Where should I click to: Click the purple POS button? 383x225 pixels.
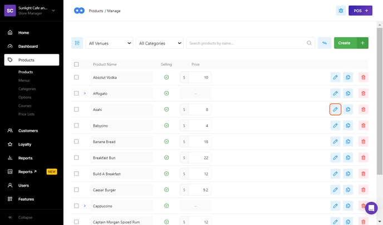point(360,11)
